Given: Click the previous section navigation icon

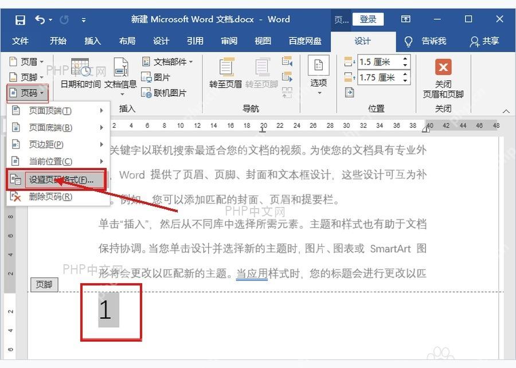Looking at the screenshot, I should [287, 61].
